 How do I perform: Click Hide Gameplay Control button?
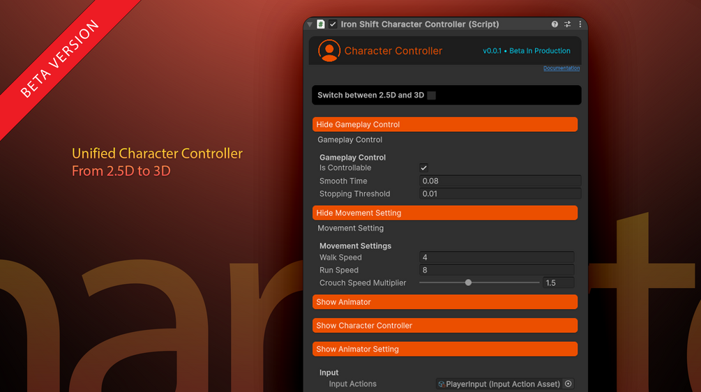coord(445,124)
